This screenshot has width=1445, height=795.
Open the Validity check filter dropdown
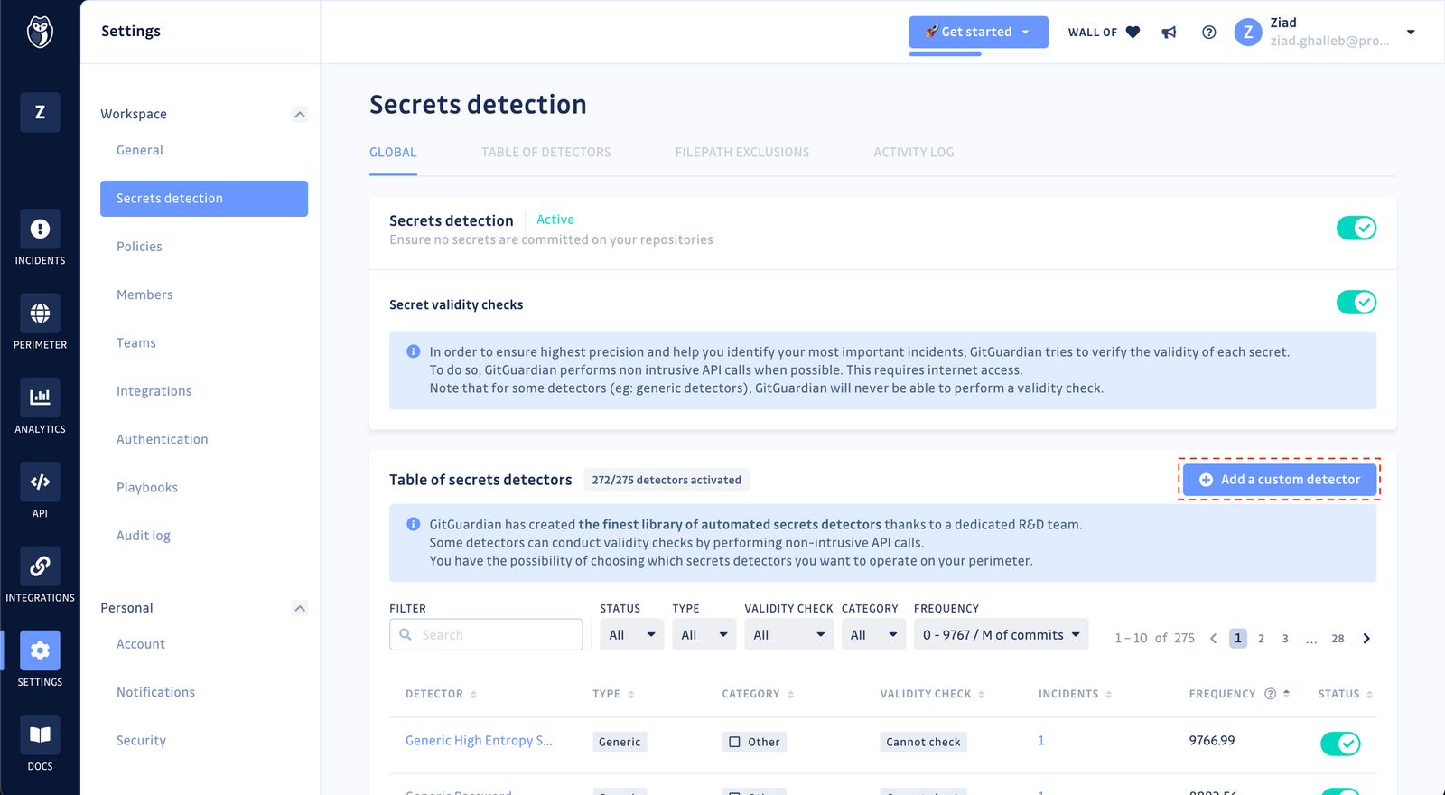pos(788,635)
